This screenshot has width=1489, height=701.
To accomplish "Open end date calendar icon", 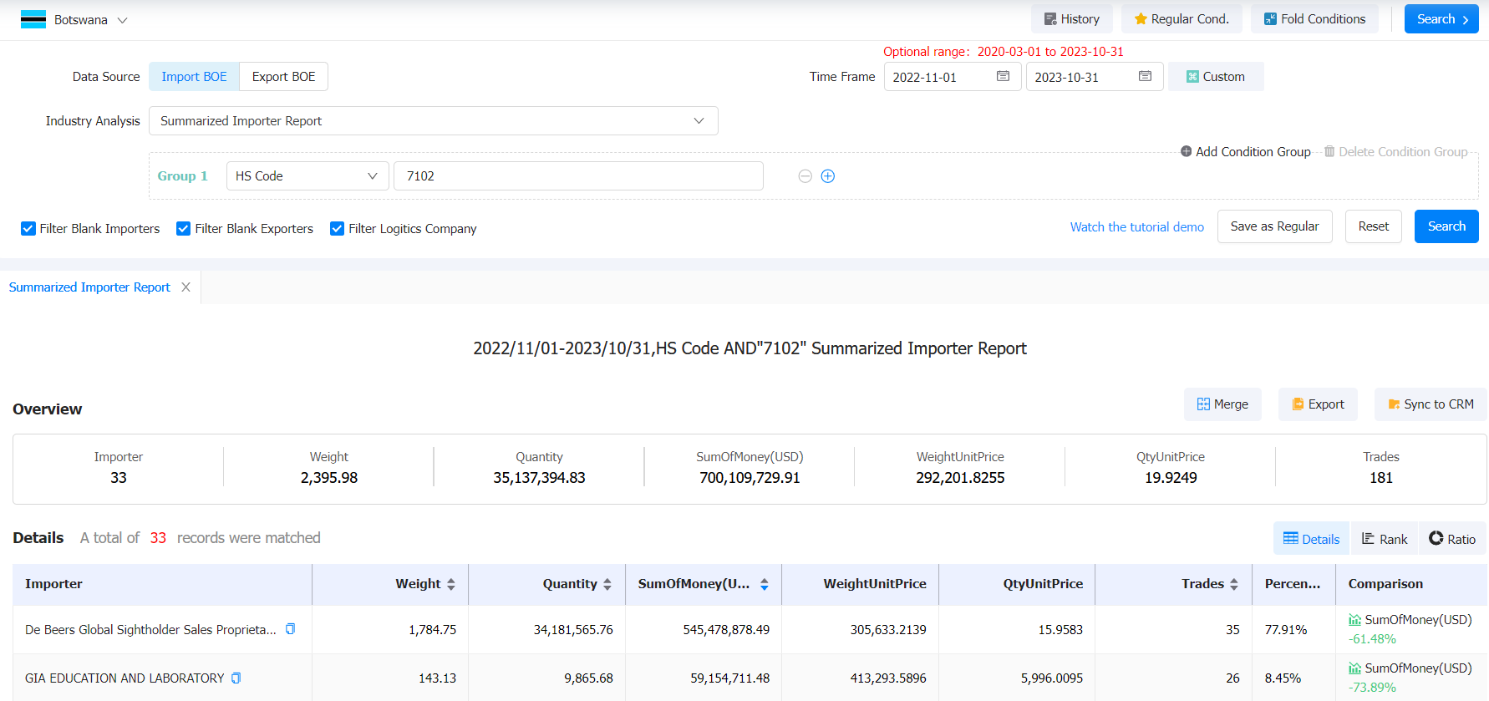I will [1145, 77].
